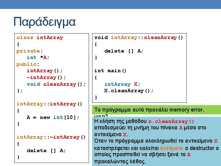Click the line "int main()"
Image resolution: width=221 pixels, height=166 pixels.
coord(110,71)
